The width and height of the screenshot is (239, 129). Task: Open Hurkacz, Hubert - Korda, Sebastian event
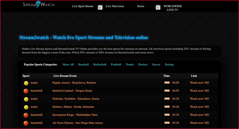click(x=73, y=107)
